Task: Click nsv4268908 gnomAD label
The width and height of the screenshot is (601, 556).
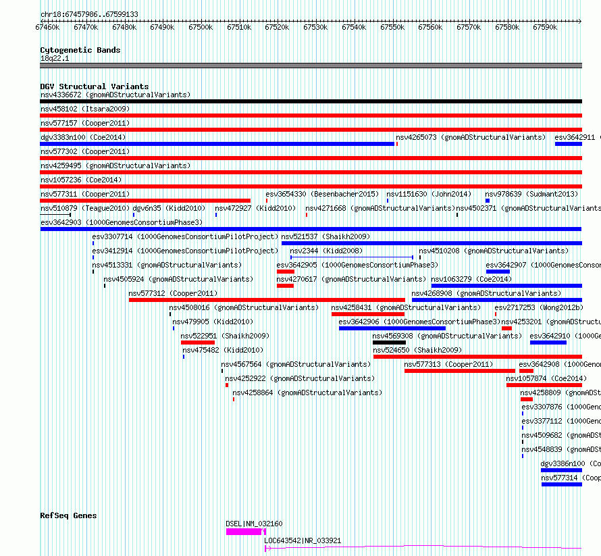Action: (486, 293)
